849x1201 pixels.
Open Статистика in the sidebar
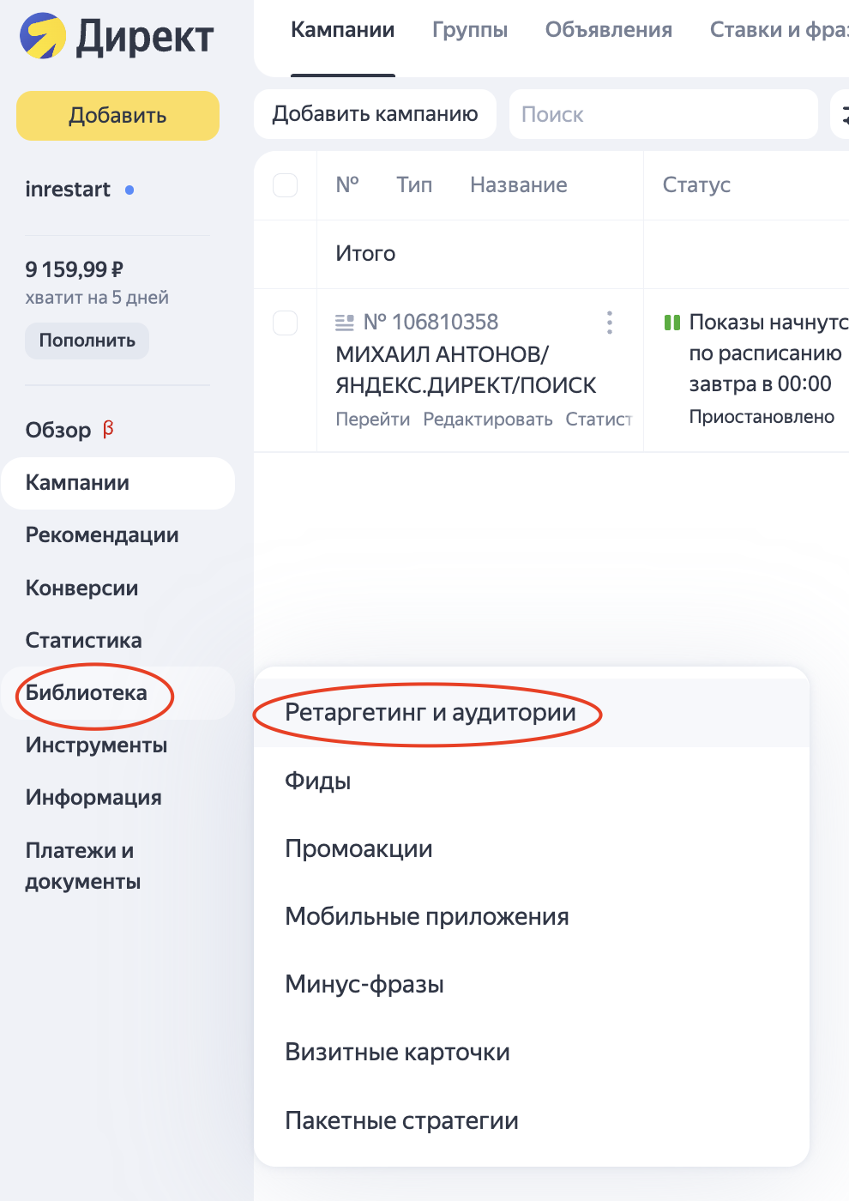click(x=84, y=641)
